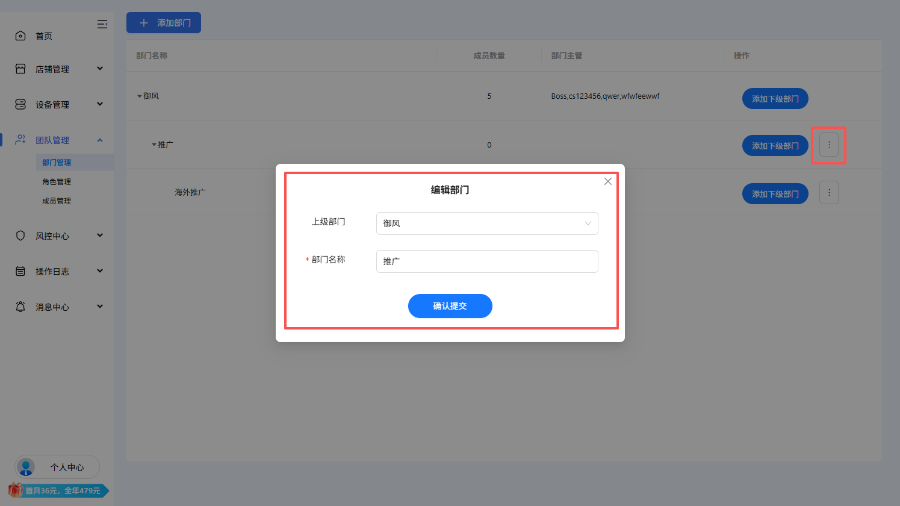Click 添加下级部门 for the 御风 row
The image size is (900, 506).
click(x=775, y=98)
